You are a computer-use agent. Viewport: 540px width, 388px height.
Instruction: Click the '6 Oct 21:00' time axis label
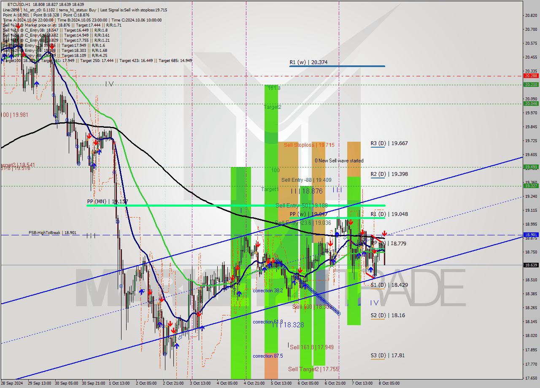(x=335, y=383)
